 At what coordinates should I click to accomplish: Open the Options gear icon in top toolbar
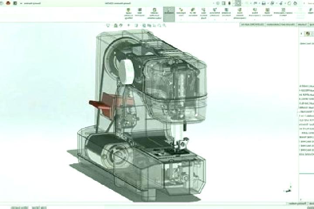[289, 3]
